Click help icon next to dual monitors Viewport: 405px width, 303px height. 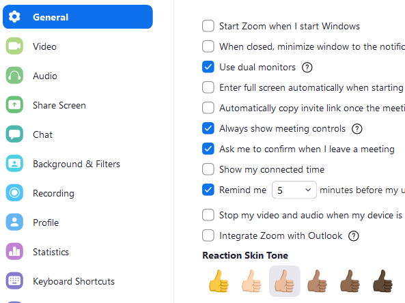[x=307, y=68]
